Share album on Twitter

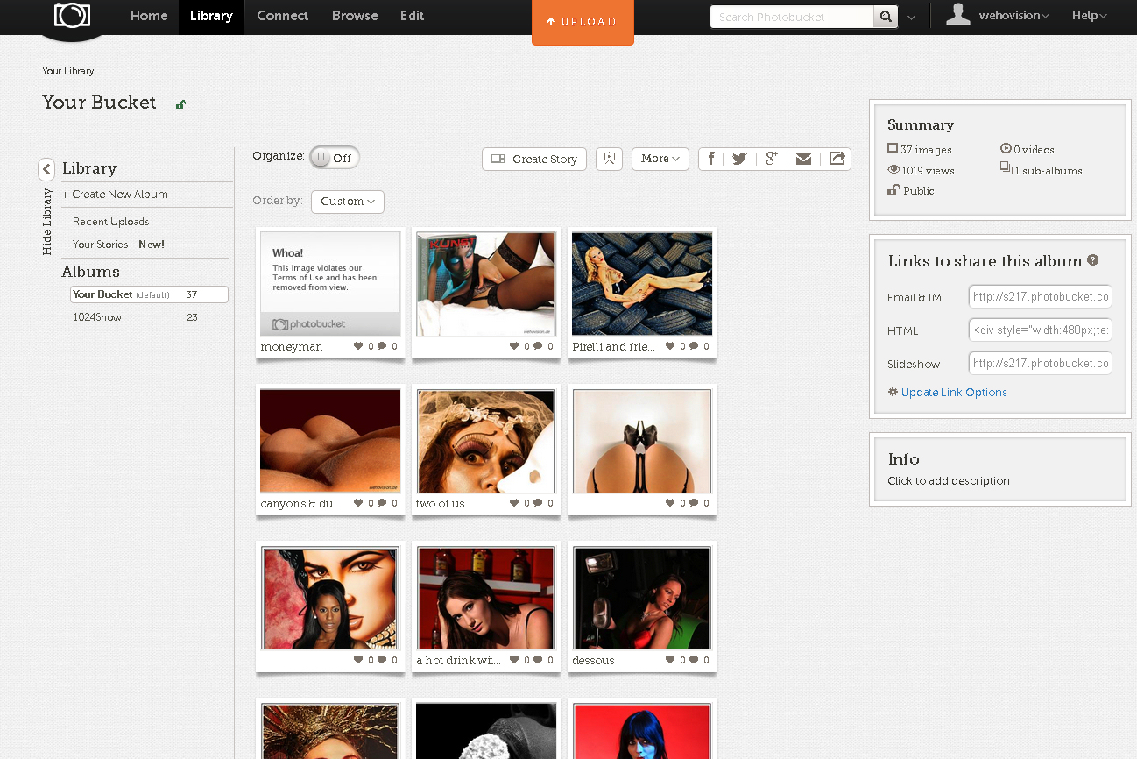pyautogui.click(x=739, y=159)
